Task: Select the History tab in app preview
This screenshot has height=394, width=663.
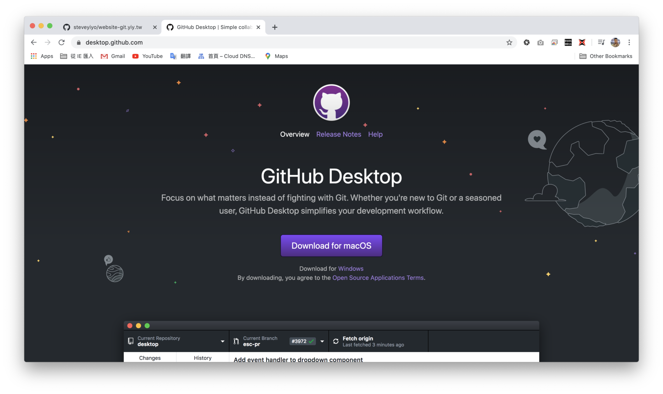Action: (x=202, y=357)
